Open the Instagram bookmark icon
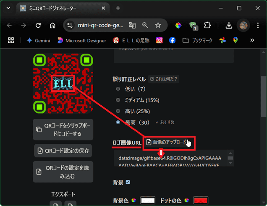The image size is (267, 206). tap(159, 40)
